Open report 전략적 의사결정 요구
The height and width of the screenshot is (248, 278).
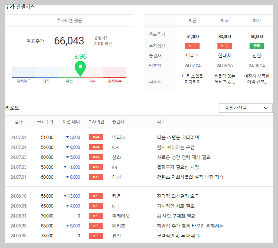[178, 196]
